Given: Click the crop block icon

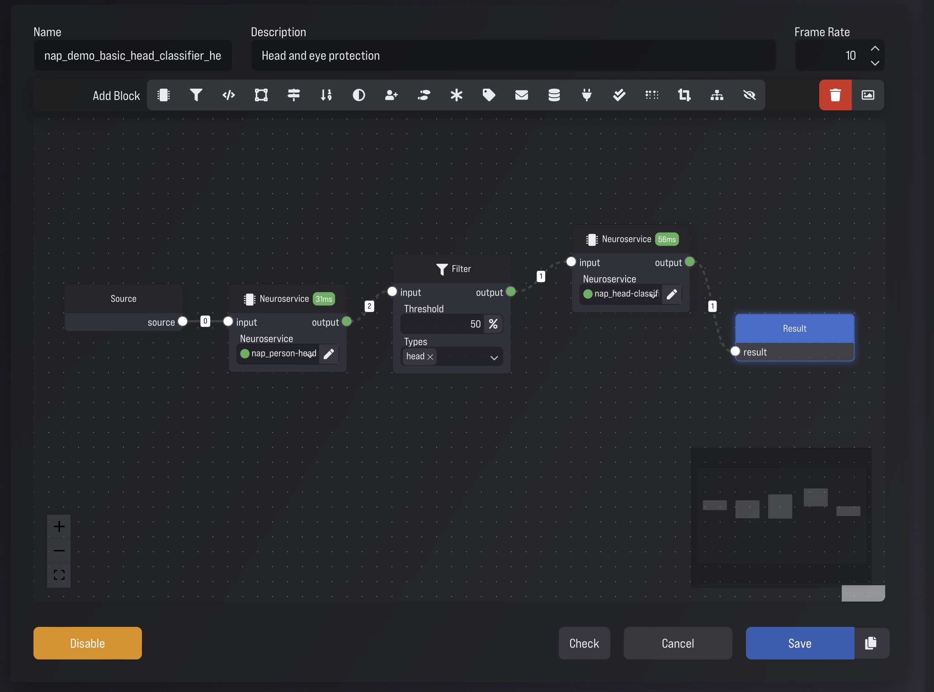Looking at the screenshot, I should pos(684,95).
